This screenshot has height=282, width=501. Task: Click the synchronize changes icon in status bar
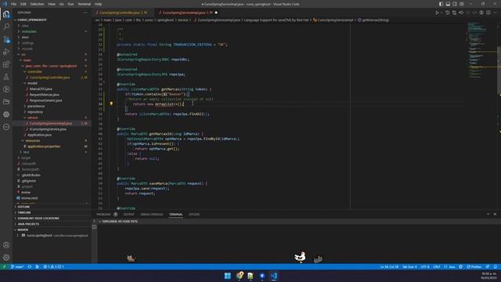tap(30, 266)
